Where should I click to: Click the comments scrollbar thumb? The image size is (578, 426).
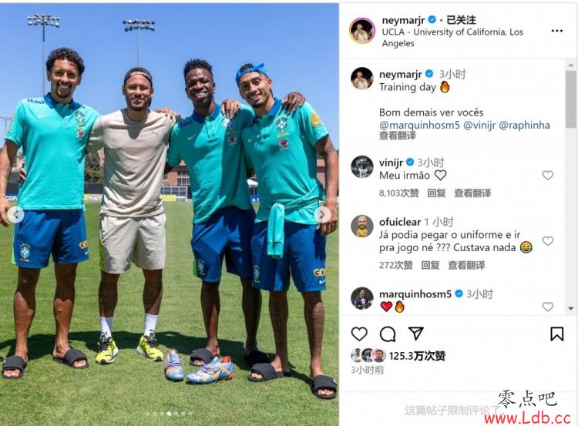[x=571, y=99]
